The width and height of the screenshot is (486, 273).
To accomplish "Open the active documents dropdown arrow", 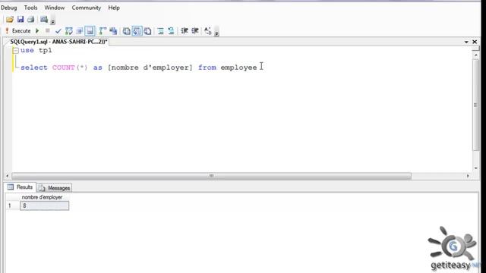I will tap(466, 42).
